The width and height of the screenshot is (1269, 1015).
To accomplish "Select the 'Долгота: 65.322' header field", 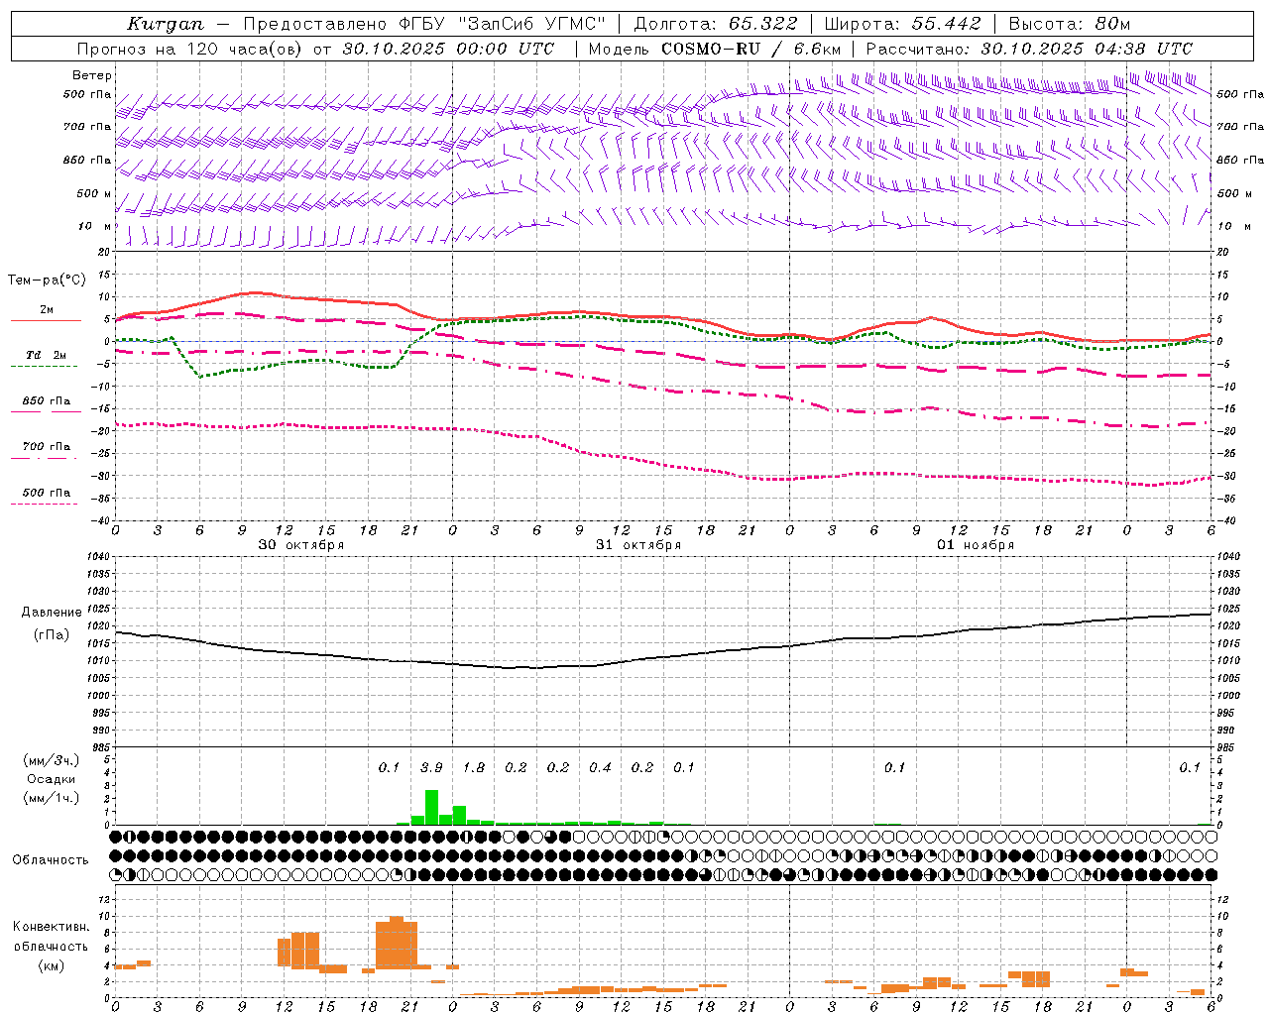I will pyautogui.click(x=715, y=24).
